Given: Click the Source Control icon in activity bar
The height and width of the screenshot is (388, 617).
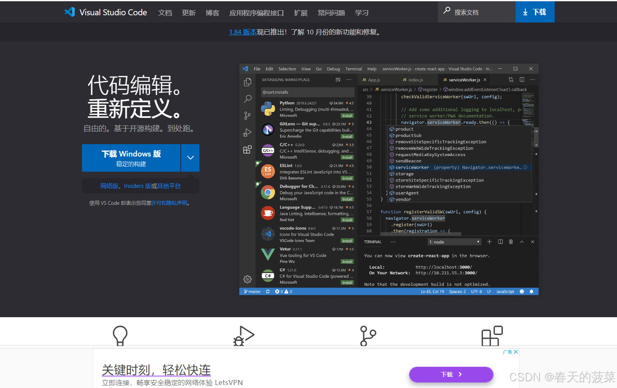Looking at the screenshot, I should point(247,115).
